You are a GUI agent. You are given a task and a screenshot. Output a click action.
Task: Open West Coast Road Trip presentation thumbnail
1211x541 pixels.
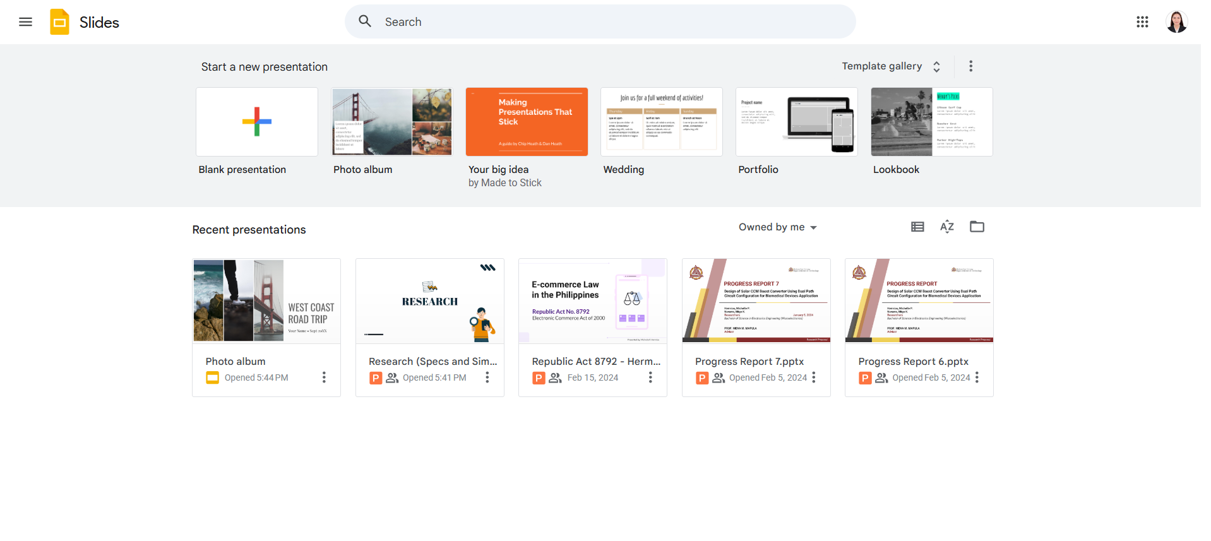[x=266, y=301]
